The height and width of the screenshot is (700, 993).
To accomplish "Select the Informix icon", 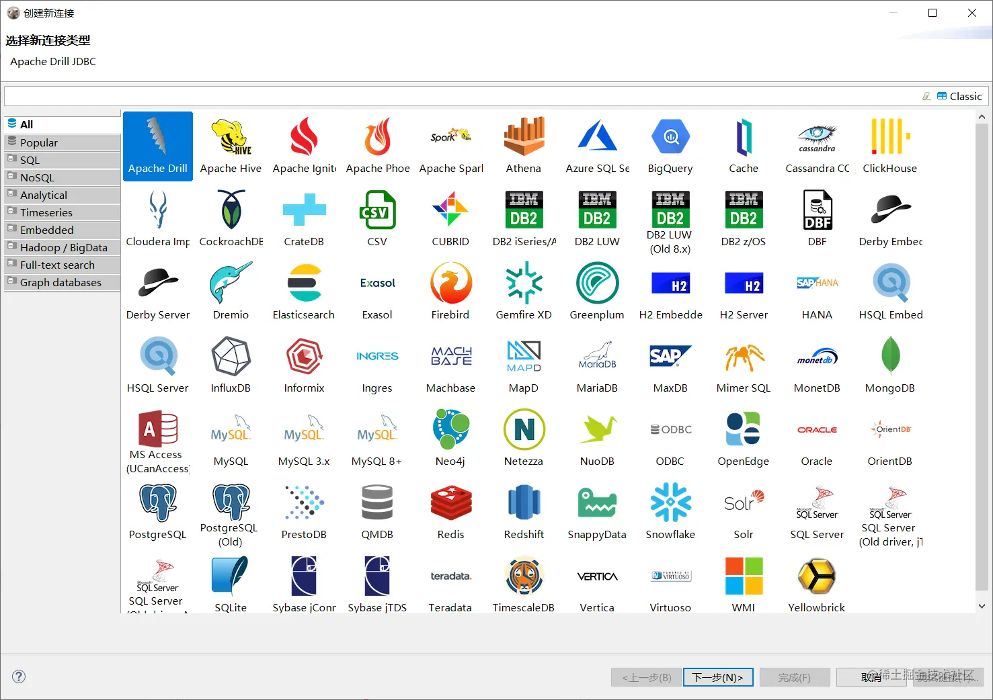I will [x=304, y=356].
